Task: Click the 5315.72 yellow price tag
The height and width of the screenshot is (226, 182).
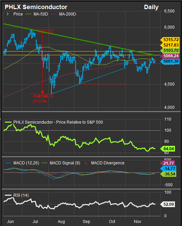Action: click(x=170, y=40)
